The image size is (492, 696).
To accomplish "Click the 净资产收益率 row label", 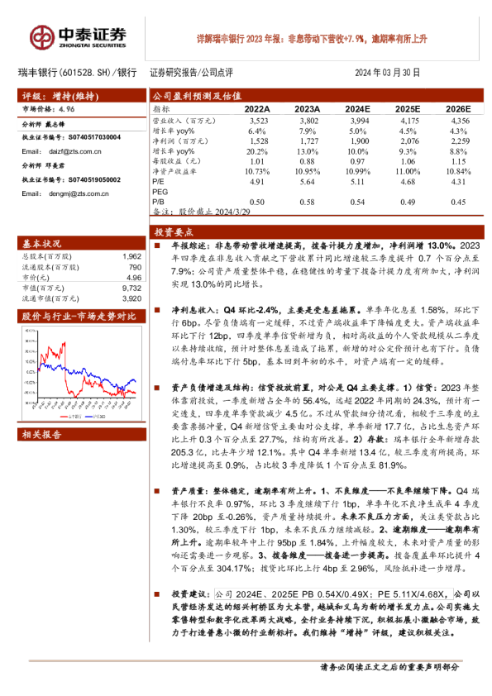I will 174,171.
